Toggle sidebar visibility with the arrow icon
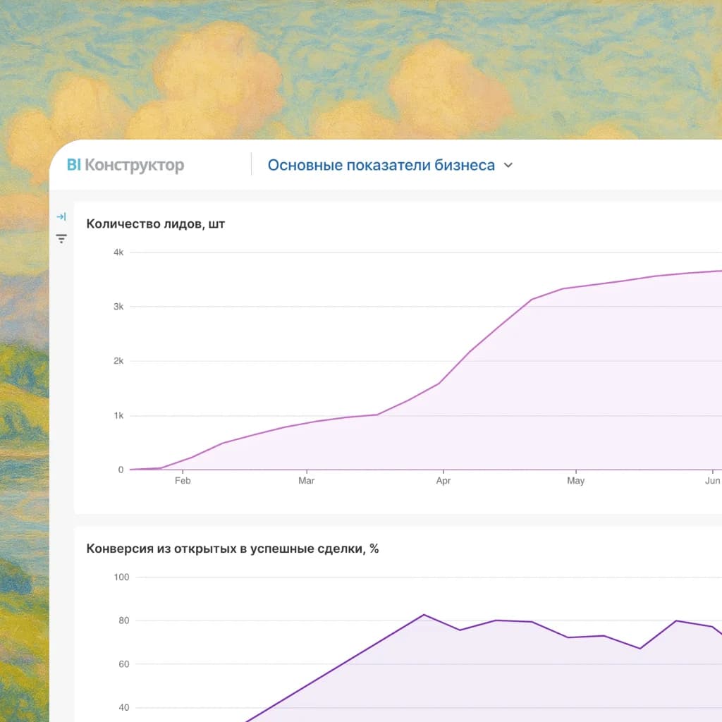 [x=61, y=216]
